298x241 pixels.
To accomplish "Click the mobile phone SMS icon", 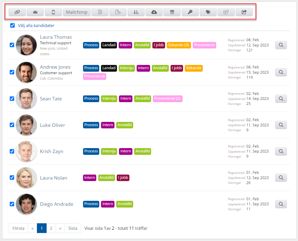I will [x=53, y=12].
